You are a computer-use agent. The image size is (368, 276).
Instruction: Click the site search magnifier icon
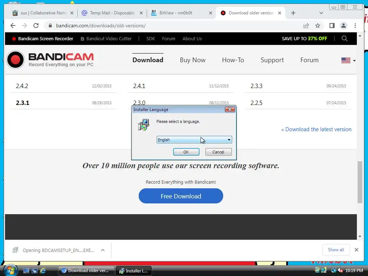click(344, 38)
